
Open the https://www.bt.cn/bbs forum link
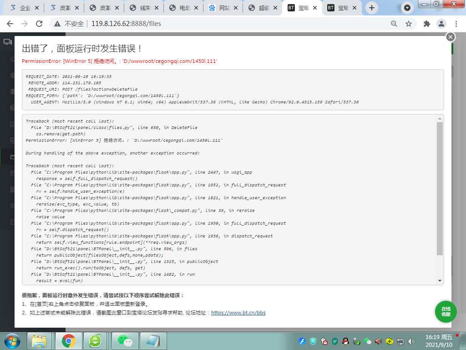(238, 313)
